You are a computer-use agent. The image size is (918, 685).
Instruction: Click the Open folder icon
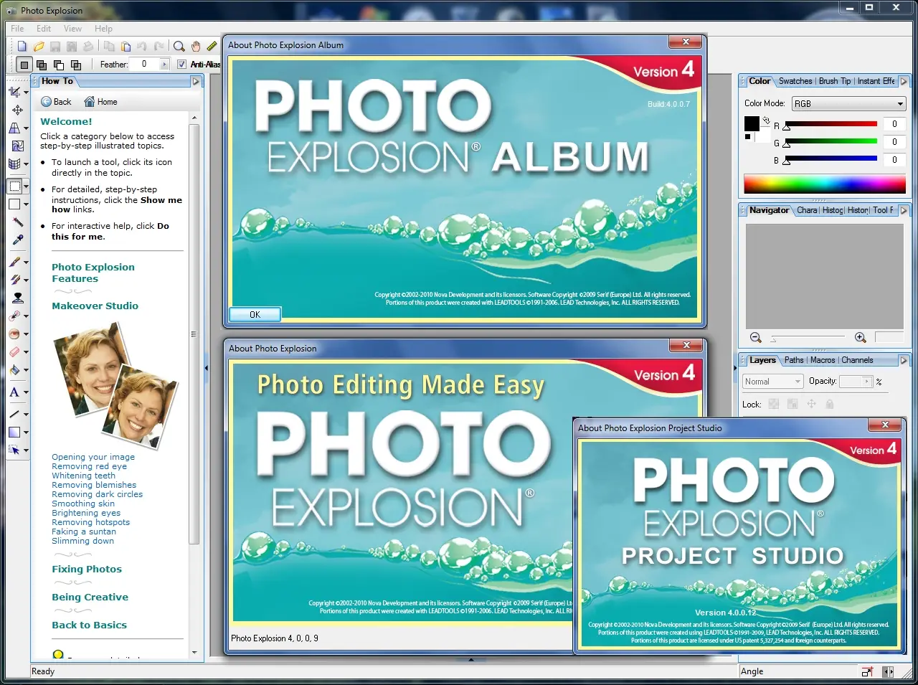tap(39, 47)
